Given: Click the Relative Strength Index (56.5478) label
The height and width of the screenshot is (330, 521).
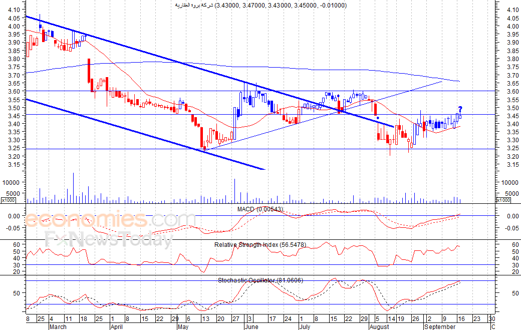Looking at the screenshot, I should click(260, 245).
